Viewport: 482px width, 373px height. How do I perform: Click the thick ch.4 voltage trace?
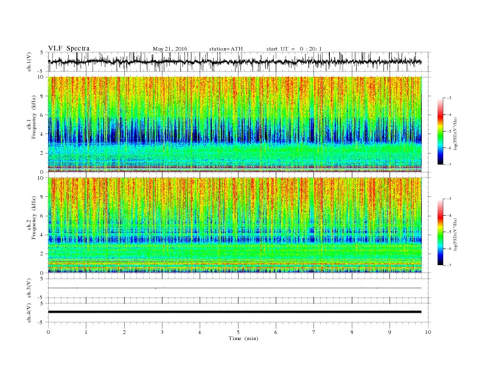point(235,312)
